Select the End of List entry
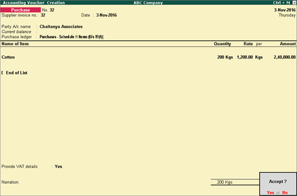 pyautogui.click(x=17, y=73)
